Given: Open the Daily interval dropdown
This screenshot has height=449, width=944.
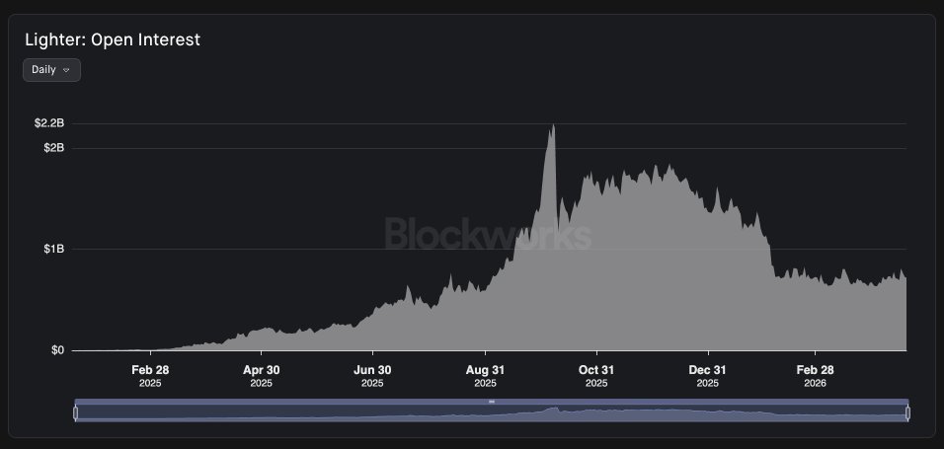Looking at the screenshot, I should [x=51, y=70].
